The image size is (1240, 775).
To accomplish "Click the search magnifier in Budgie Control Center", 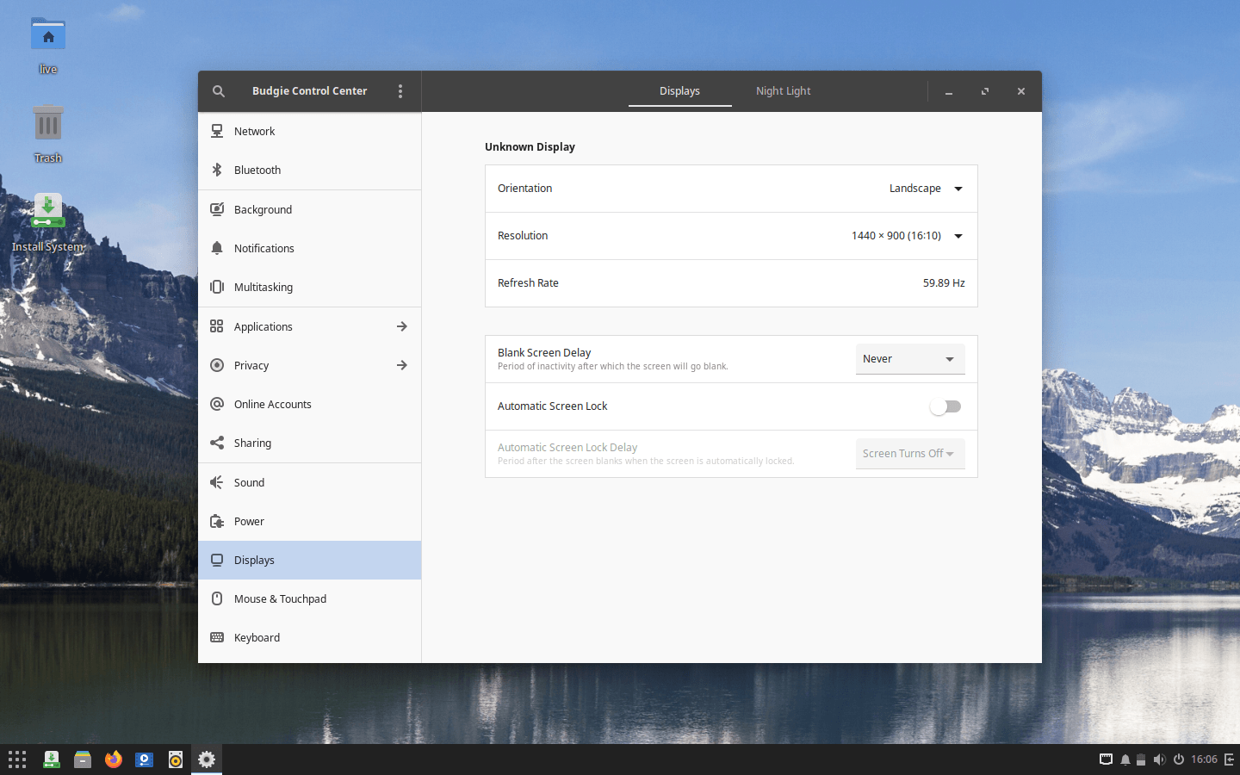I will tap(218, 90).
